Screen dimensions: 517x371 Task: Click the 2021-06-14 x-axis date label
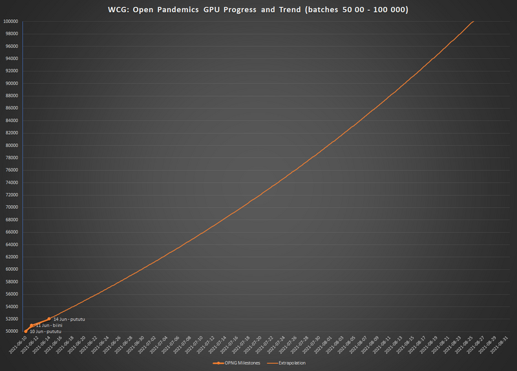click(x=41, y=345)
